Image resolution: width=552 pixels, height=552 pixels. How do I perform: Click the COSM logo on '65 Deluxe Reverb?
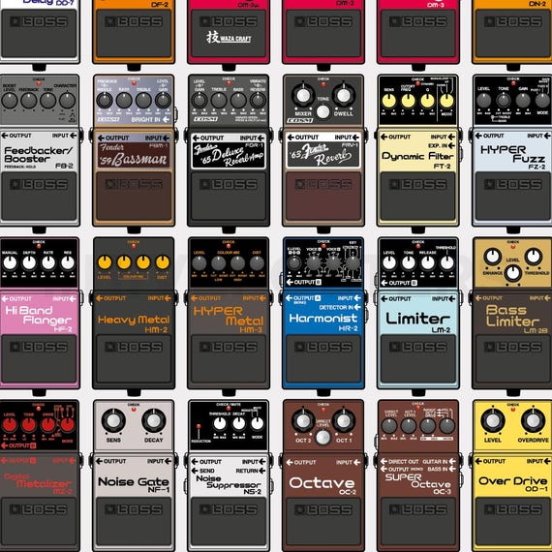(x=205, y=119)
